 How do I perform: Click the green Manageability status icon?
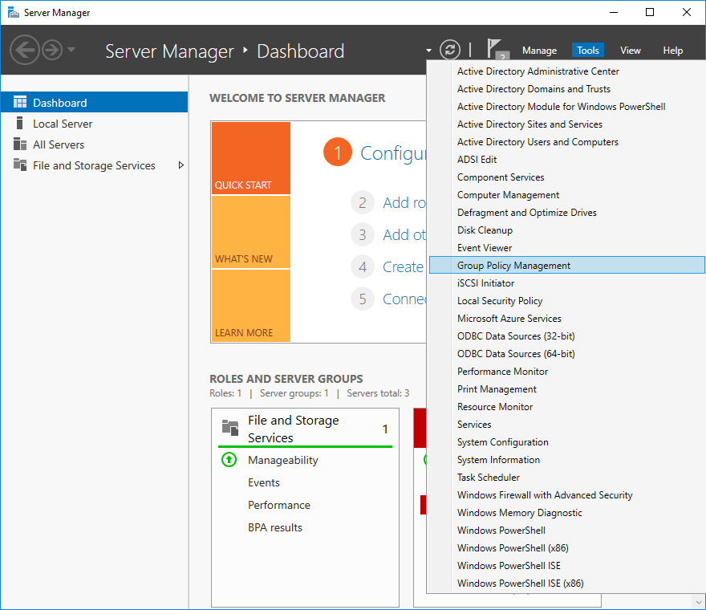(x=229, y=460)
